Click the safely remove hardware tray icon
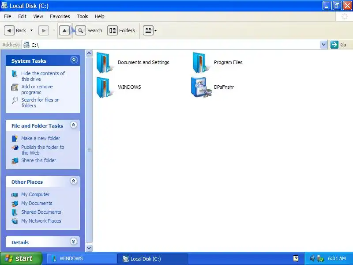 click(320, 258)
